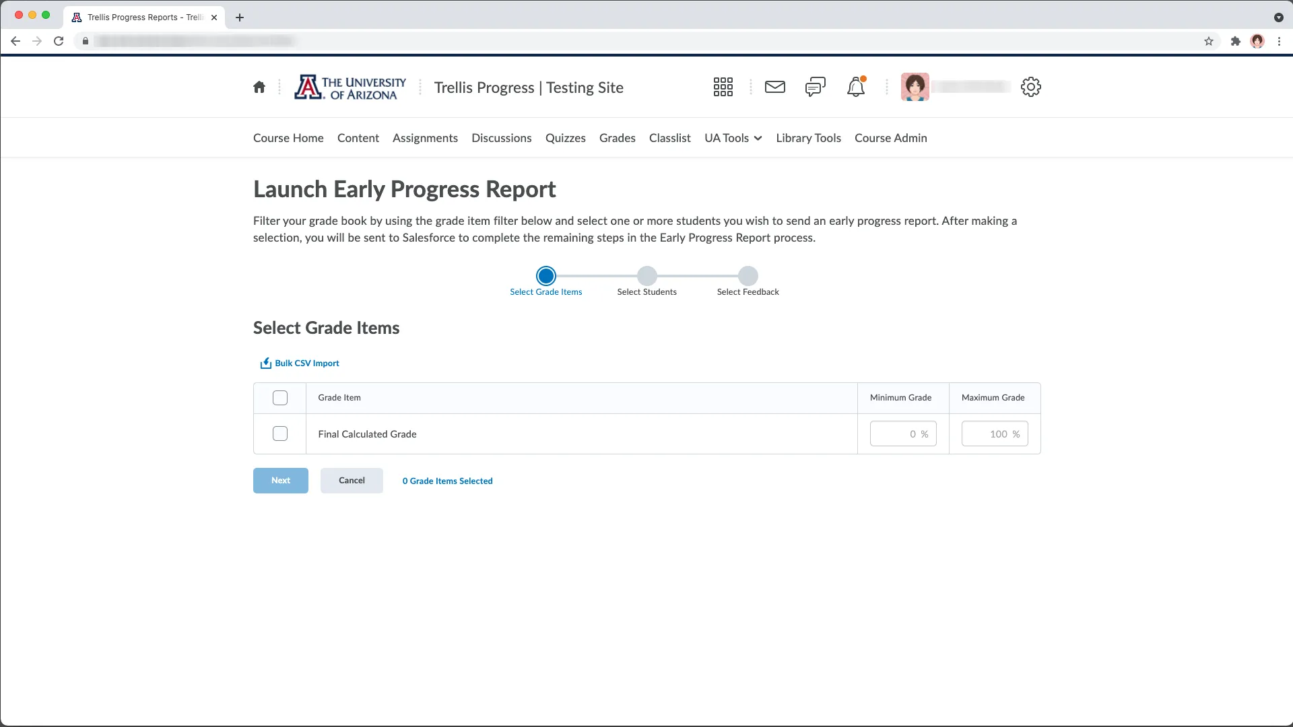Click the Select Feedback step label
The height and width of the screenshot is (727, 1293).
click(748, 292)
